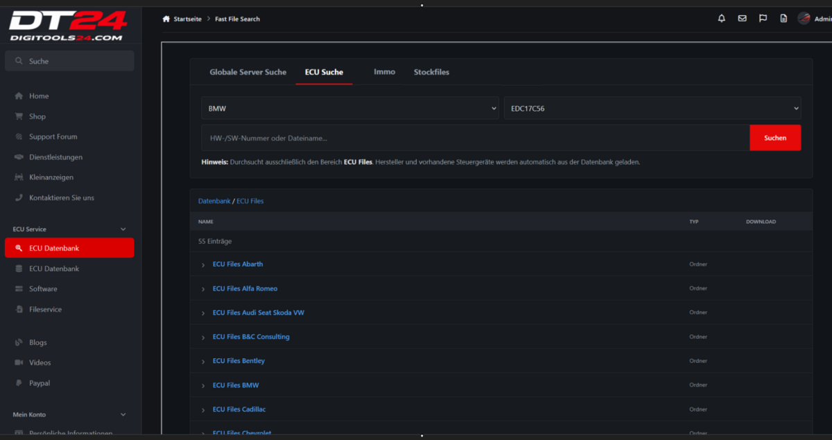Expand the ECU Files Alfa Romeo folder

[203, 289]
